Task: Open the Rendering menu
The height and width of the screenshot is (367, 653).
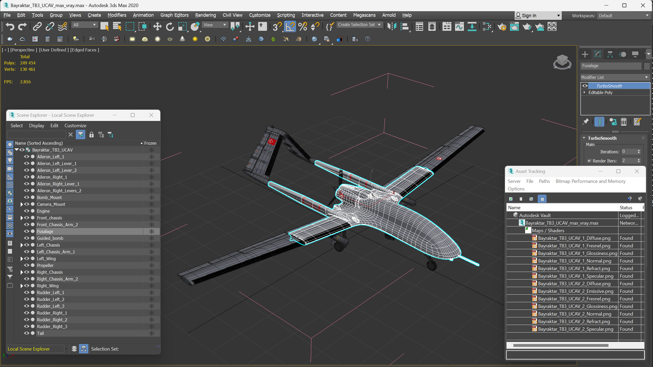Action: [x=206, y=15]
